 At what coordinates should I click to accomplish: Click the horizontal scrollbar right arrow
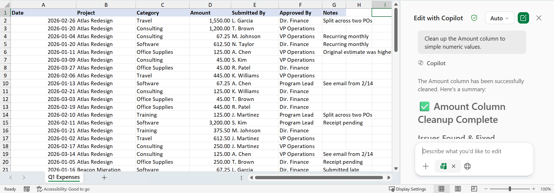pos(389,178)
